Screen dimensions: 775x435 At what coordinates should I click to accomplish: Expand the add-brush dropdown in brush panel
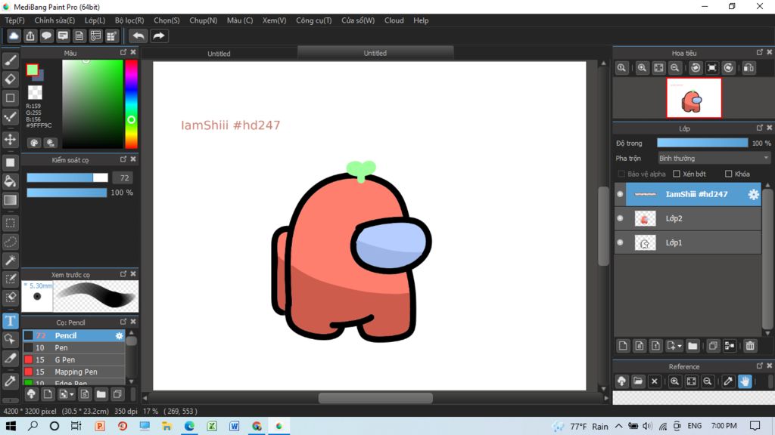[x=72, y=394]
